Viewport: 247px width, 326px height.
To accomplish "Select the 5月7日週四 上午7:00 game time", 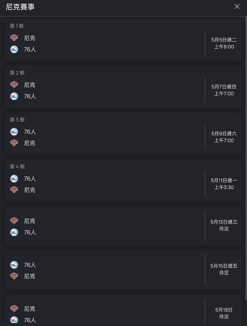I will click(224, 90).
